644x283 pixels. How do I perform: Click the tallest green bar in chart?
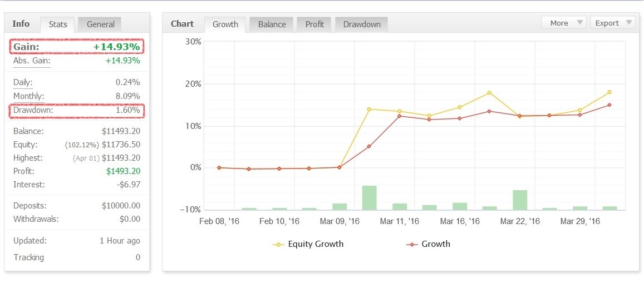369,198
